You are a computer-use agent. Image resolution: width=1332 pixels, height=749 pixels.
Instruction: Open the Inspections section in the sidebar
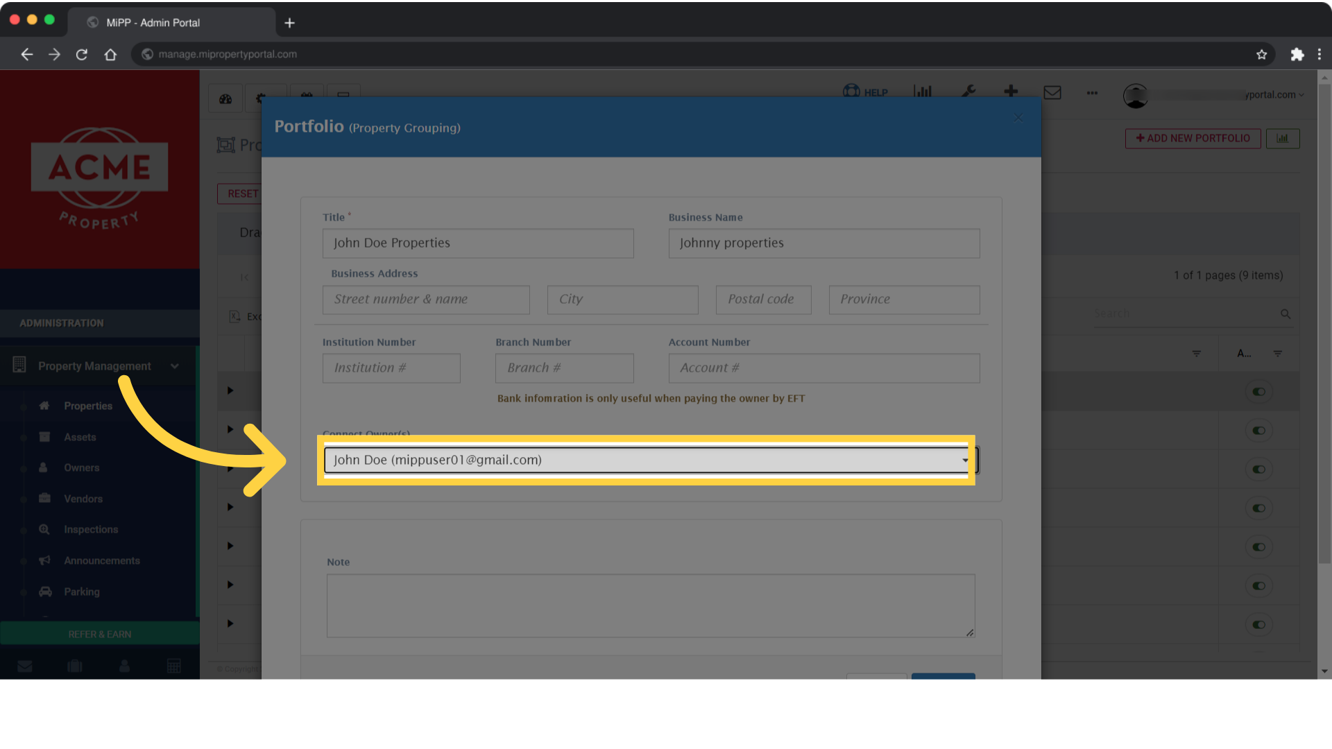point(90,529)
